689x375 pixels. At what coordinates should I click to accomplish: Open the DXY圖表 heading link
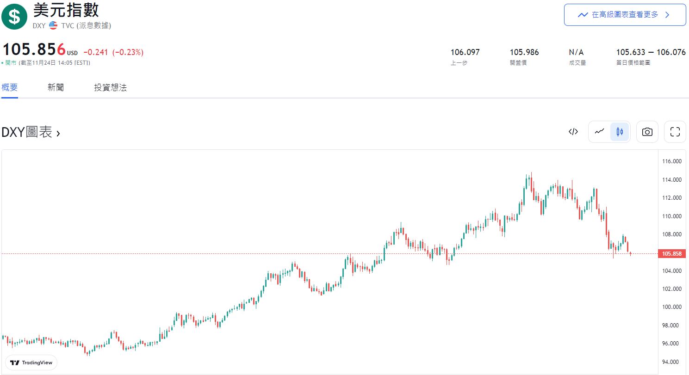[27, 133]
